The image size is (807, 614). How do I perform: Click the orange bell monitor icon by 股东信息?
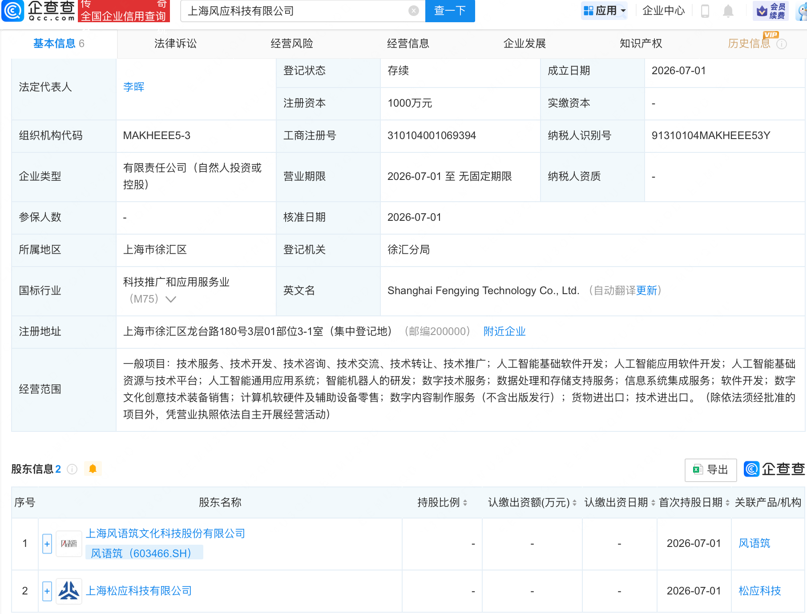93,469
